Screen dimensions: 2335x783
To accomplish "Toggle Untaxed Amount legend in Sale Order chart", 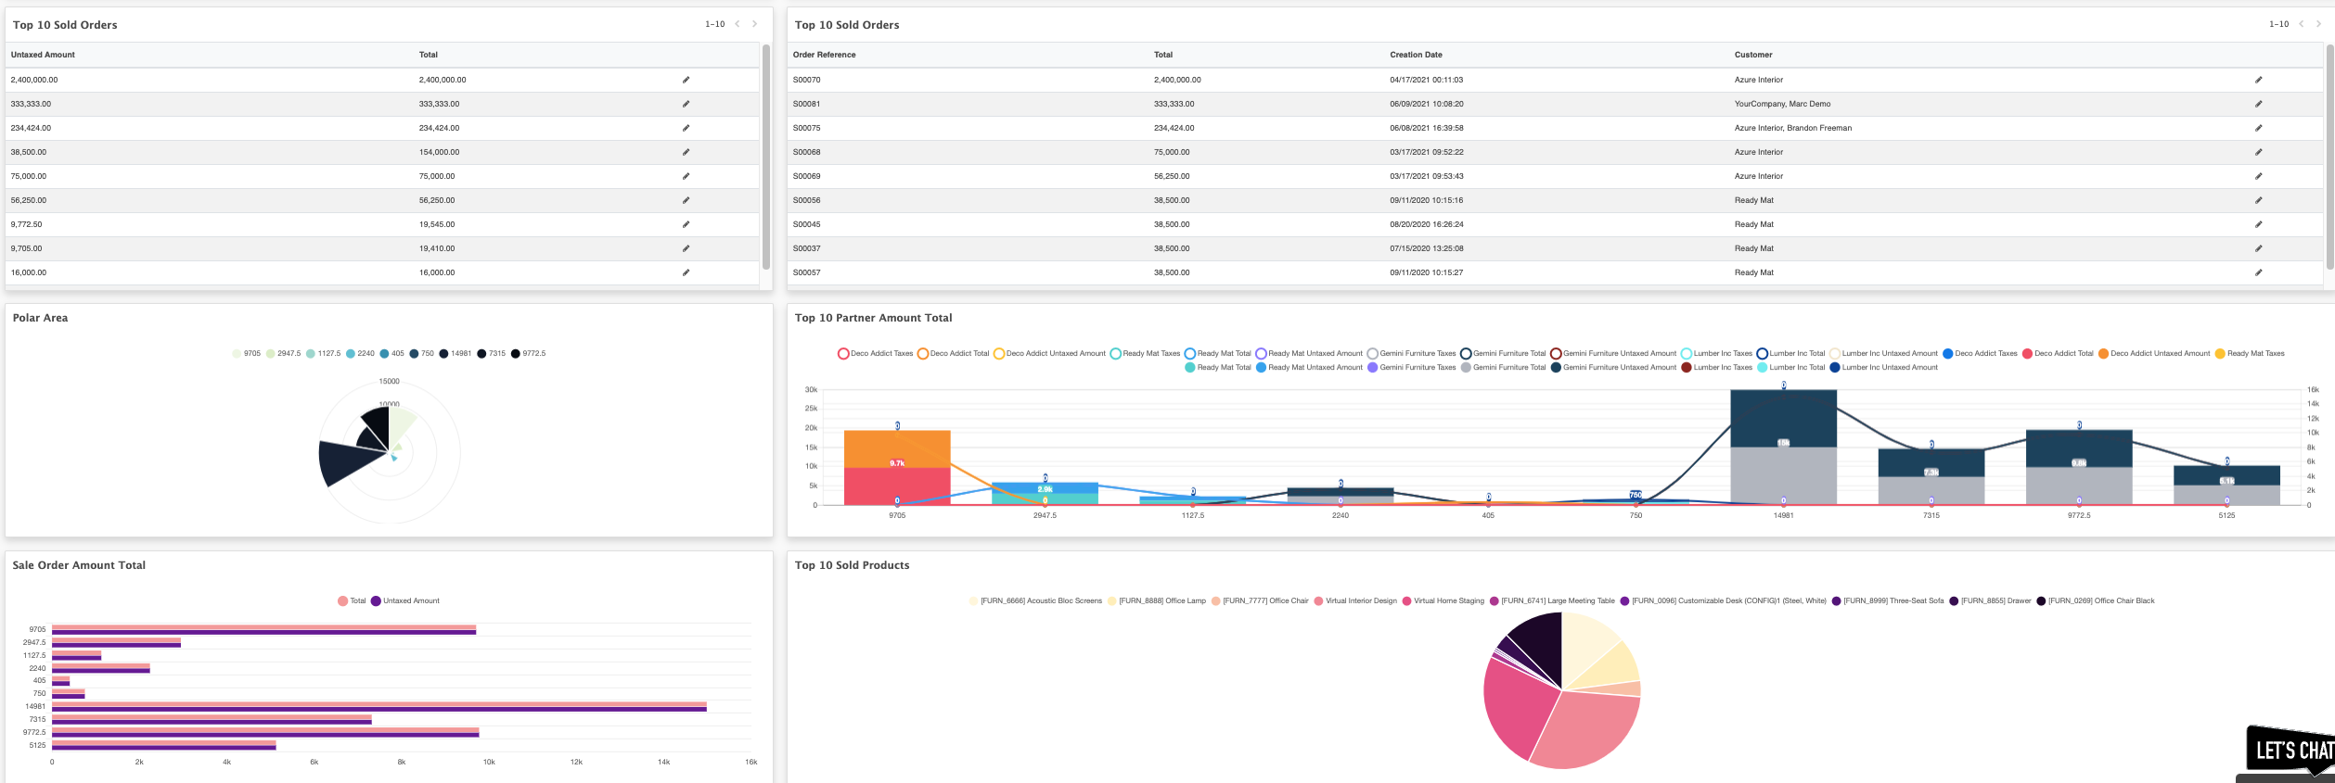I will tap(404, 600).
